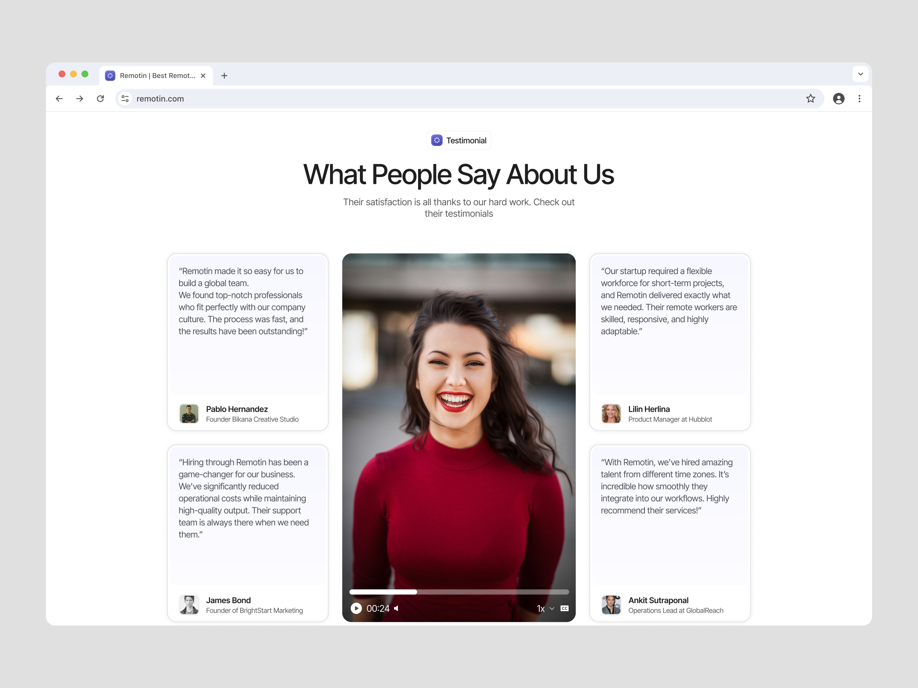Click James Bond's hiring testimonial quote
Screen dimensions: 918x688
click(244, 498)
